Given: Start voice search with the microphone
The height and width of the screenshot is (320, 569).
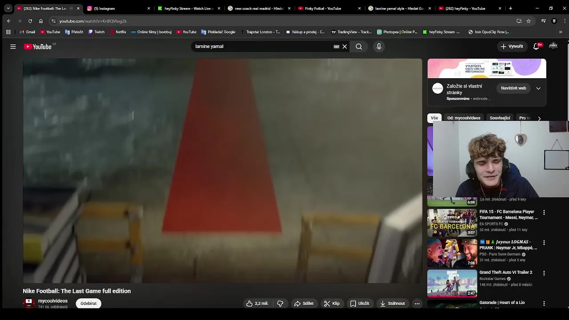Looking at the screenshot, I should click(379, 46).
